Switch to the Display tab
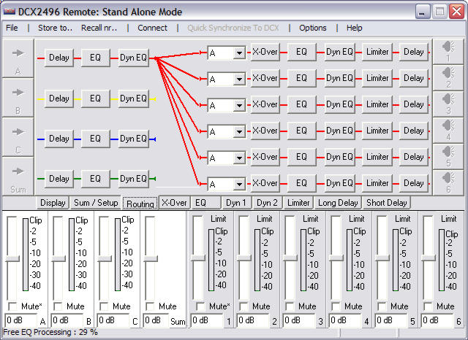 click(x=53, y=203)
